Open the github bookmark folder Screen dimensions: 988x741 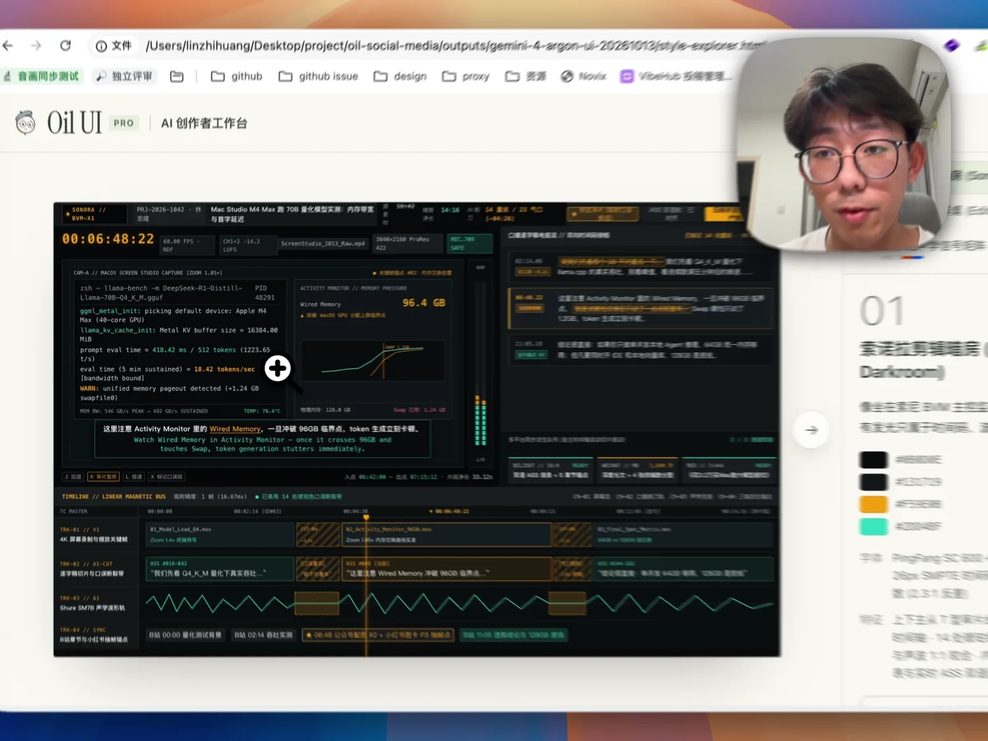[x=237, y=77]
